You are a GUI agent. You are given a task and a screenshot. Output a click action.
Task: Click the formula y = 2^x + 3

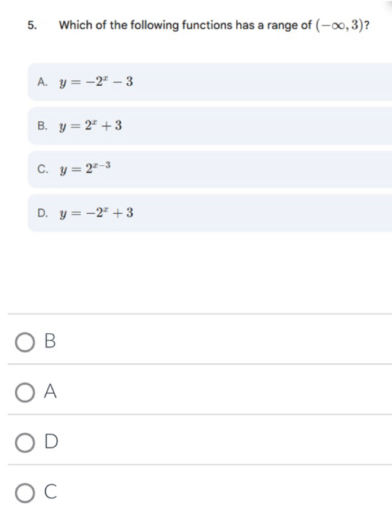point(92,125)
